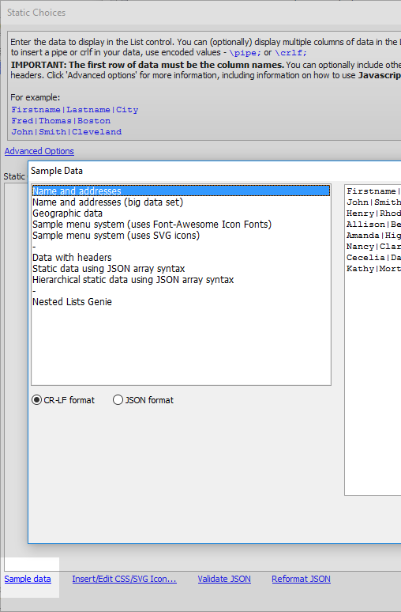This screenshot has width=401, height=612.
Task: Select 'Name and addresses' list item
Action: click(x=181, y=191)
